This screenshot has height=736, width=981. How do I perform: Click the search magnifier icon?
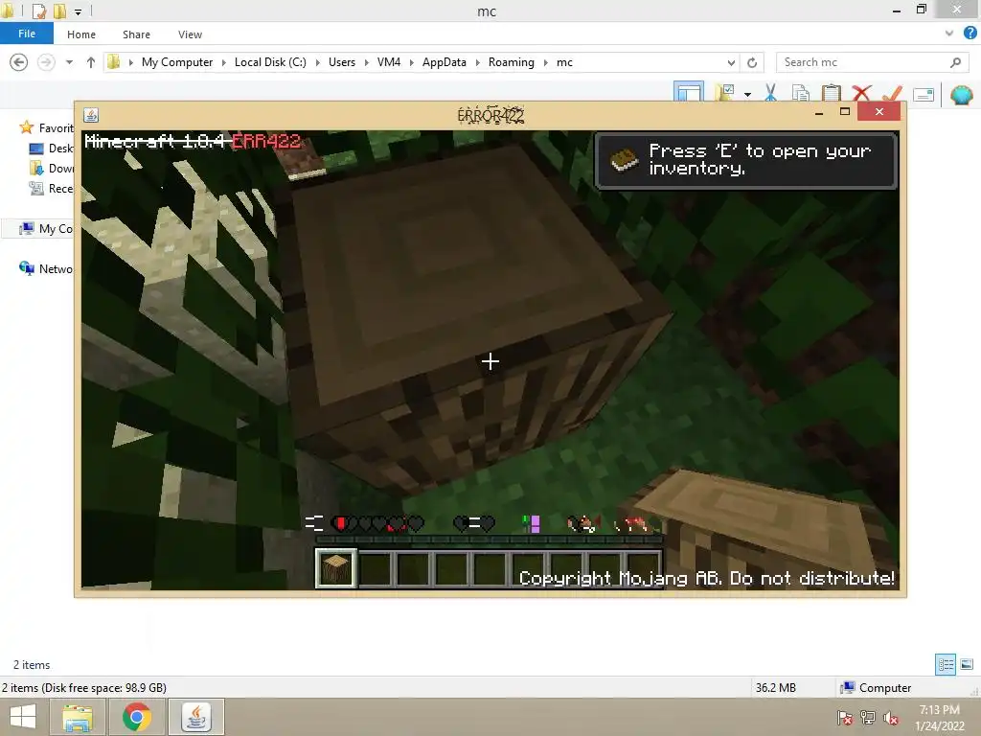click(x=955, y=62)
